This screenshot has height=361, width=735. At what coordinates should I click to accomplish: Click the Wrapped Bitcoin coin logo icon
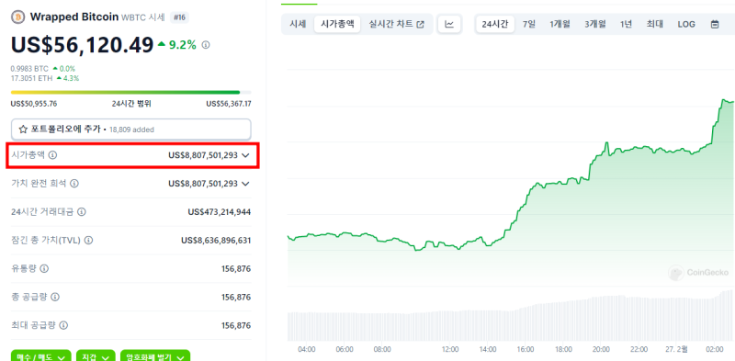point(17,17)
